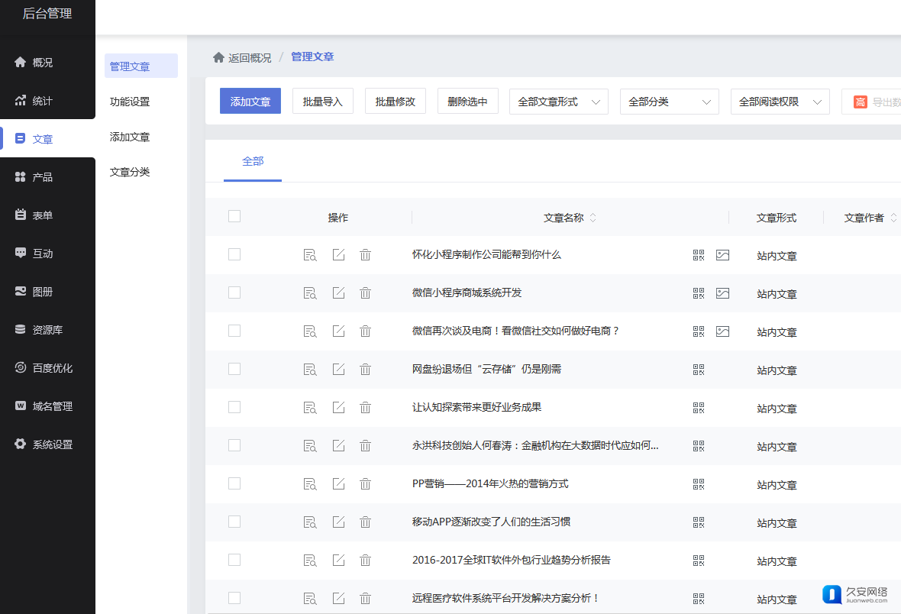Open preview icon for 怀化小程序制作公司能帮到你什么
901x614 pixels.
[310, 254]
